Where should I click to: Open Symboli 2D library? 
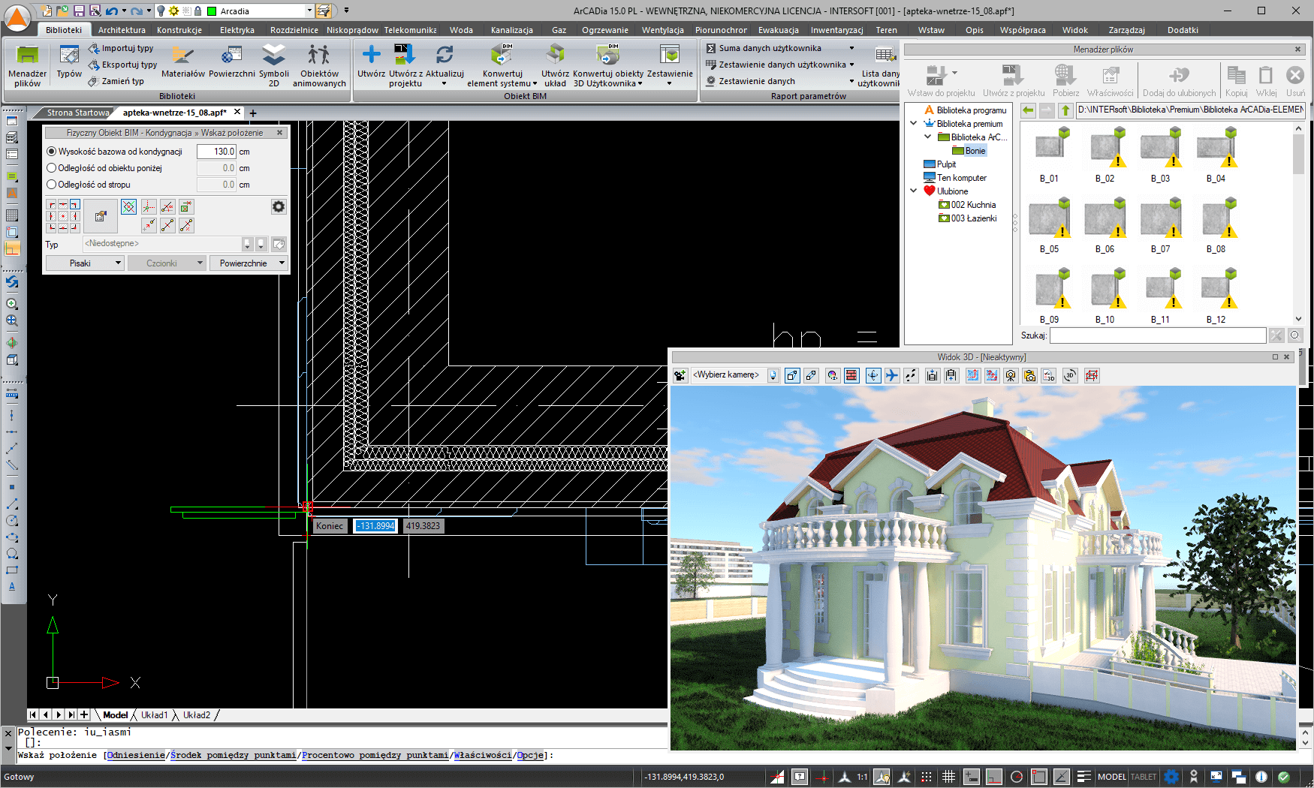(274, 65)
